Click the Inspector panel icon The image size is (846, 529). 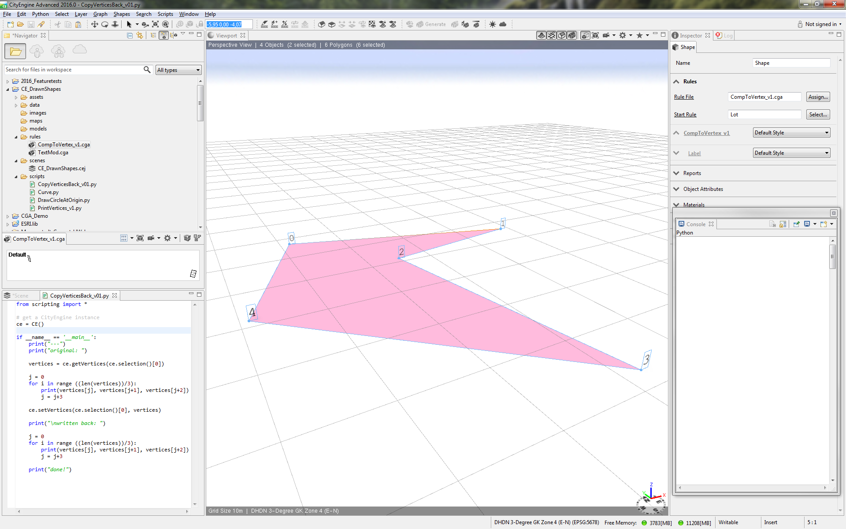coord(675,35)
